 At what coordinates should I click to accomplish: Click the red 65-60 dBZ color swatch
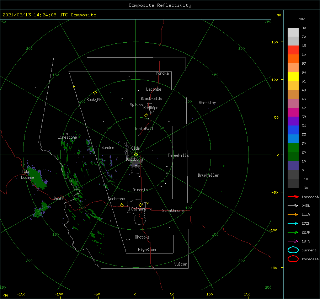(x=293, y=50)
